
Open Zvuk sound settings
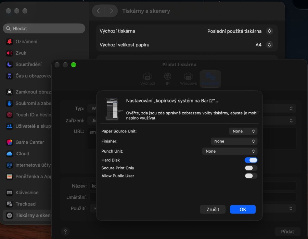click(16, 53)
